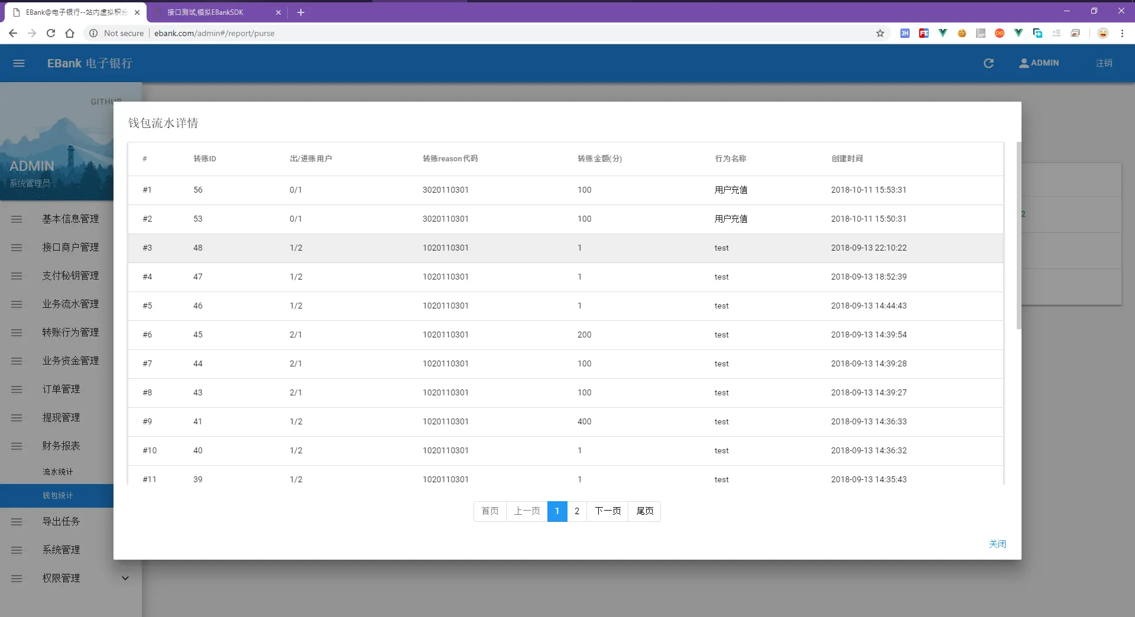
Task: Click 上一页 previous page button
Action: [527, 511]
